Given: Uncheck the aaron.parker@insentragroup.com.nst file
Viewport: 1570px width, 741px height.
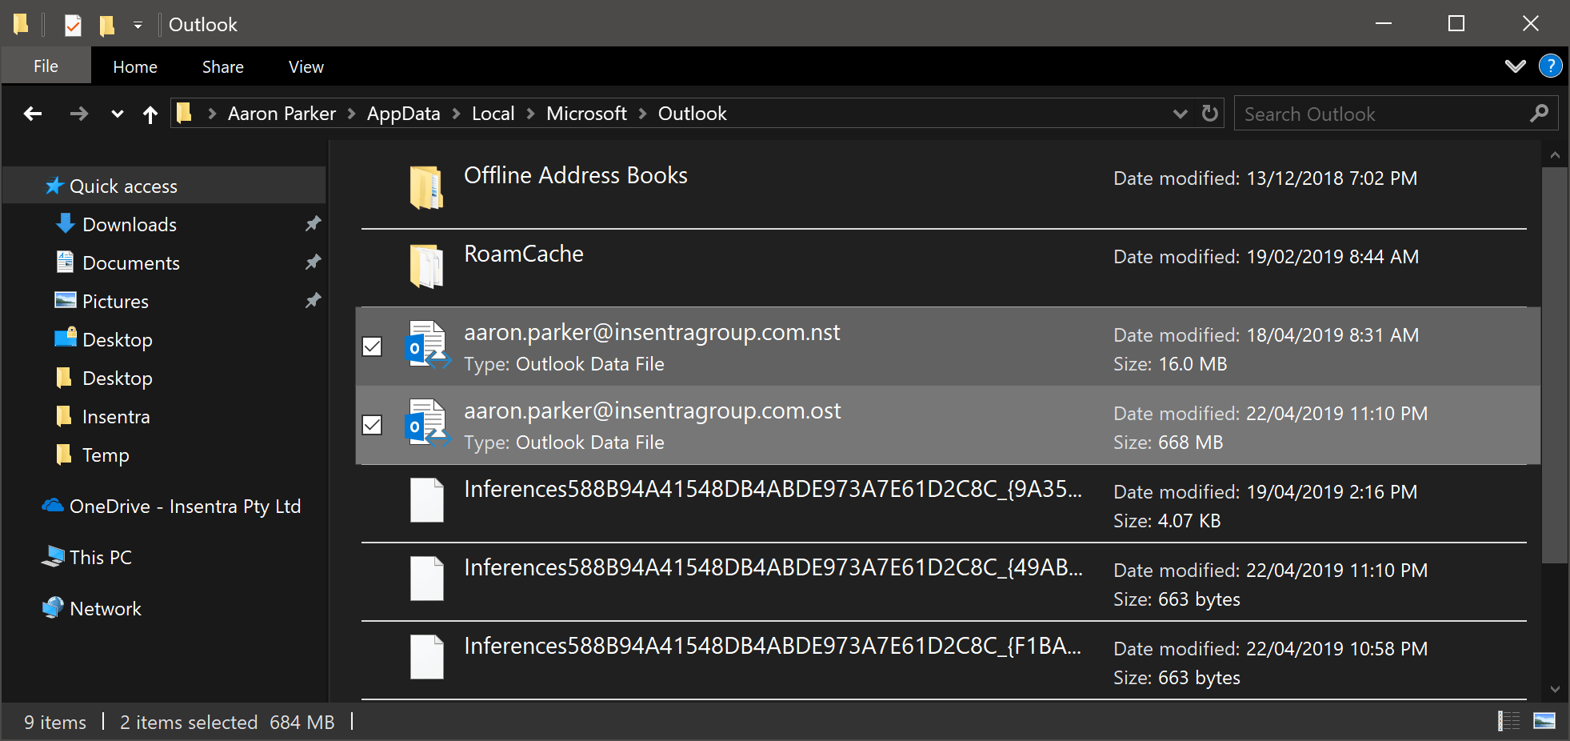Looking at the screenshot, I should click(372, 346).
